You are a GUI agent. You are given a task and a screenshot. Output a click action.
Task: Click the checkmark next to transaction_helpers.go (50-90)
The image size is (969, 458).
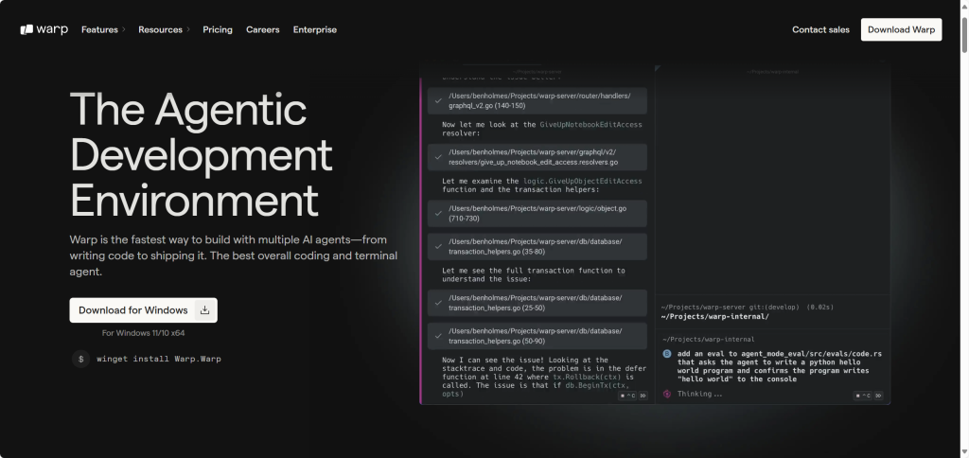click(x=438, y=336)
